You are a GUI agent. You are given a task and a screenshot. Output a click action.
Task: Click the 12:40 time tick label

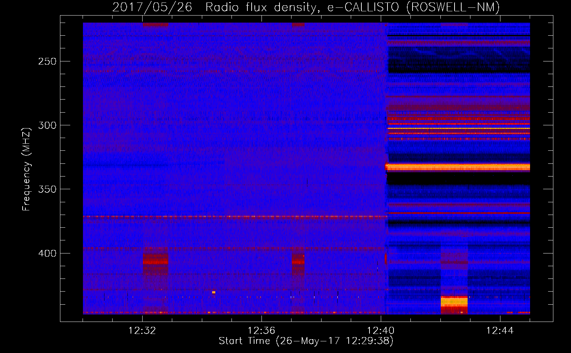click(381, 331)
